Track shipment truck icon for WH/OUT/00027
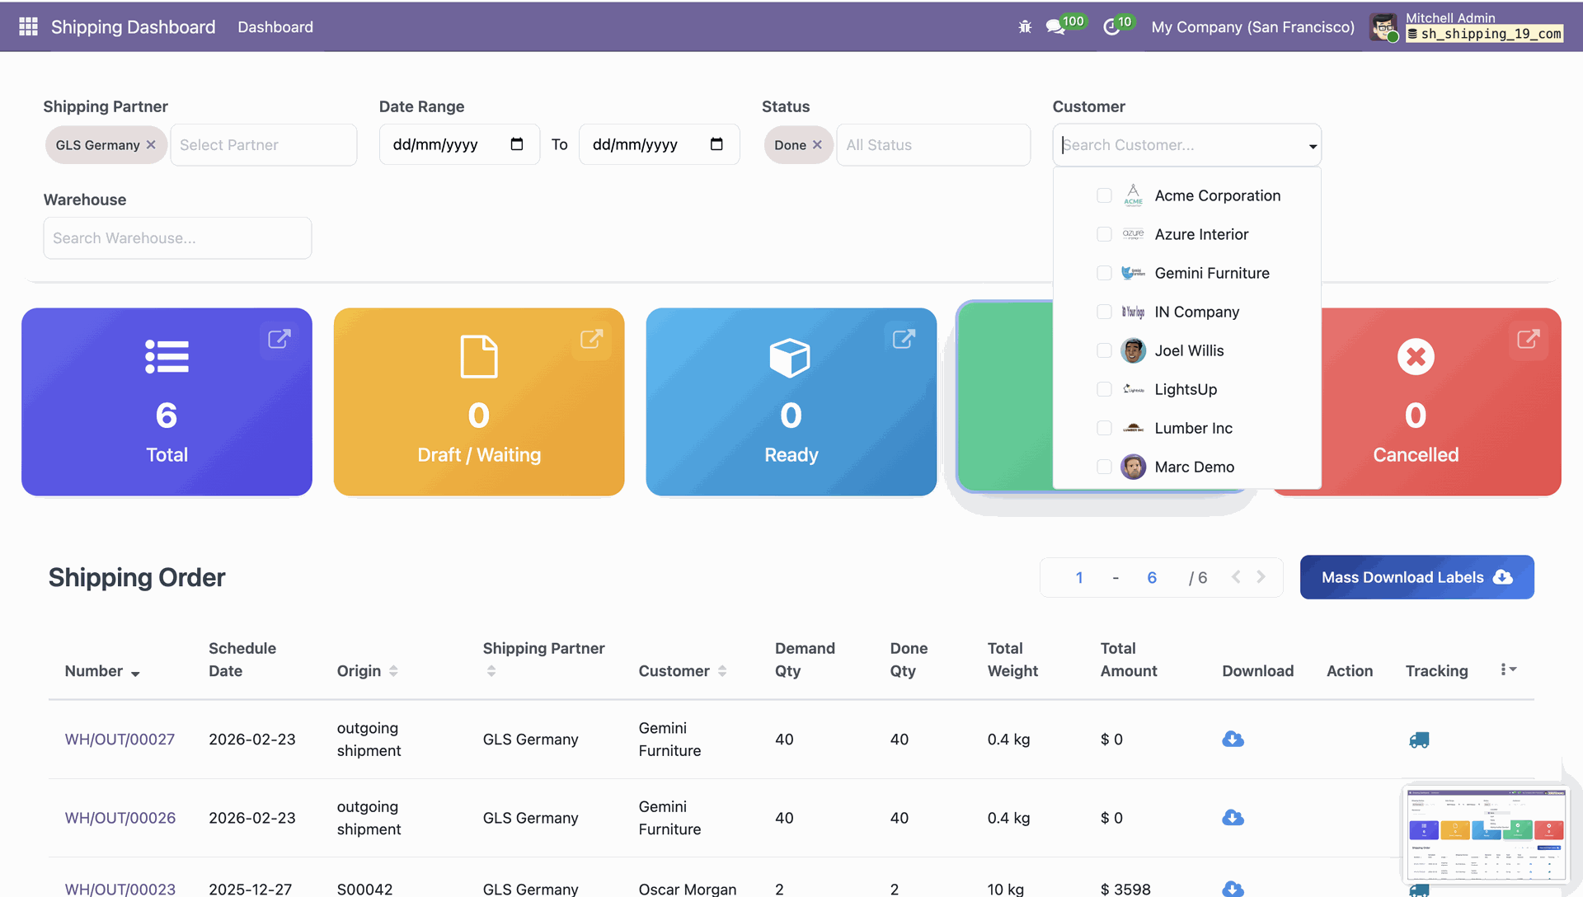This screenshot has width=1583, height=897. click(1419, 740)
